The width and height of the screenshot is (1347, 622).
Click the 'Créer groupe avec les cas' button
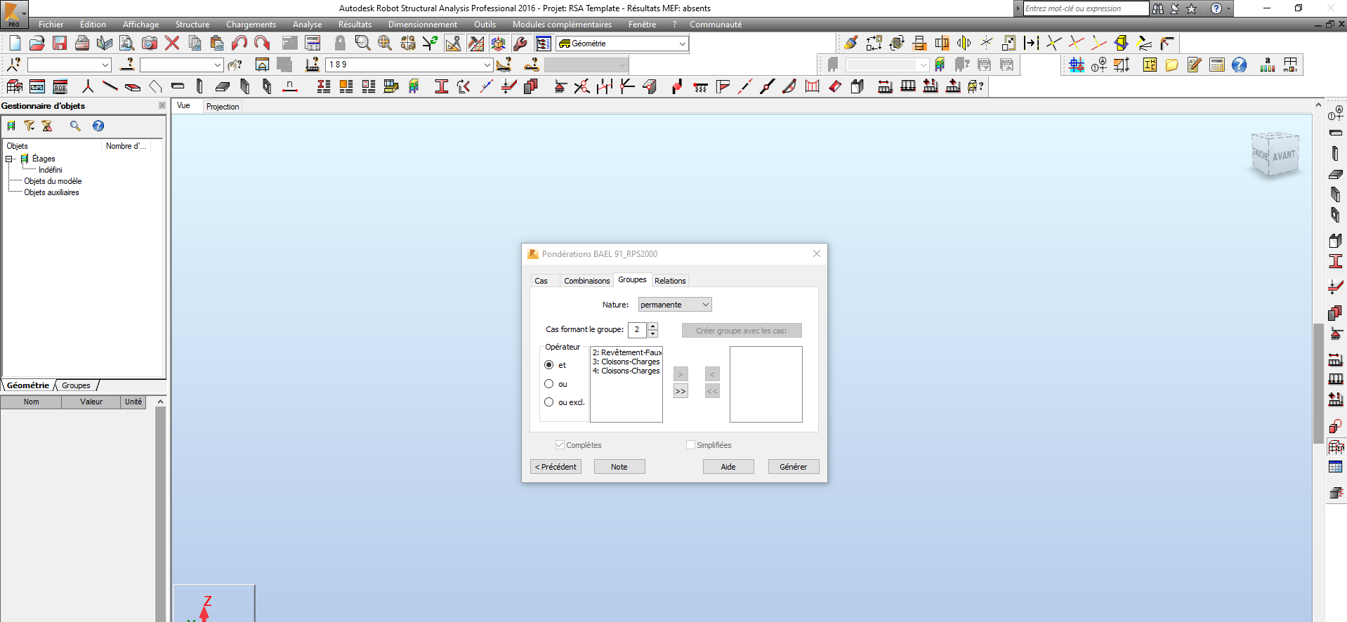coord(741,331)
